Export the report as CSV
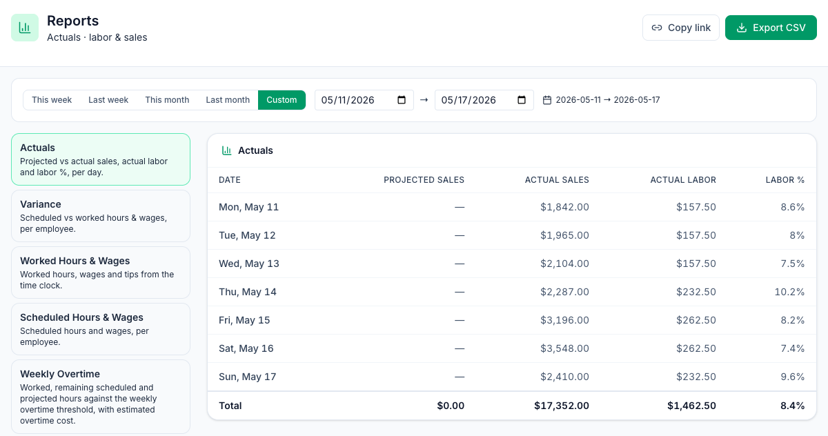The width and height of the screenshot is (828, 436). pos(771,28)
